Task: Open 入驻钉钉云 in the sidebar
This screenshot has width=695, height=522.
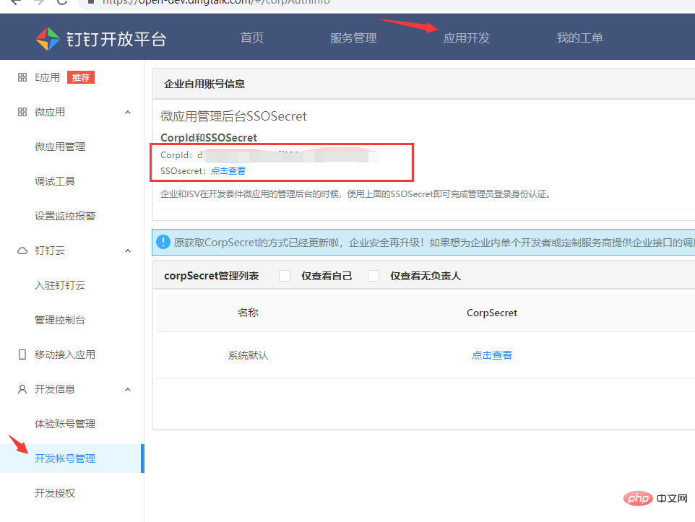Action: [60, 285]
